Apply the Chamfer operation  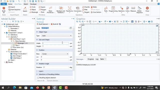click(86, 7)
